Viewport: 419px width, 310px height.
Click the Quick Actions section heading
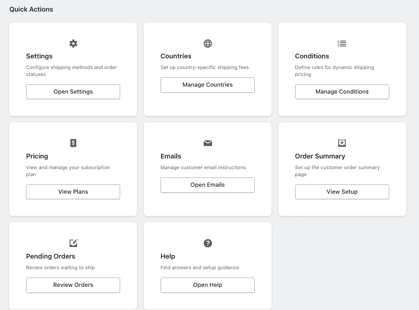click(31, 9)
